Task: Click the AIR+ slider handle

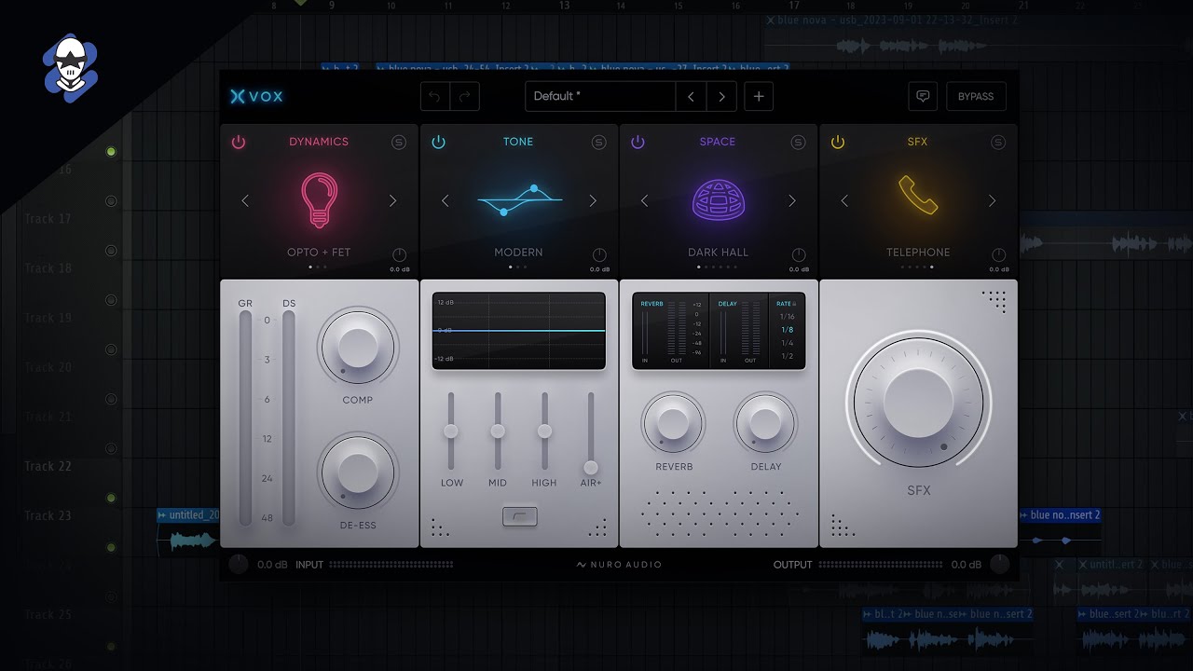Action: [x=591, y=467]
